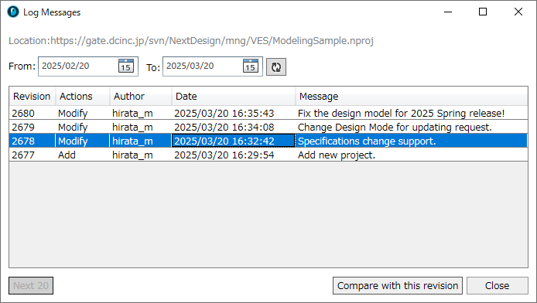The height and width of the screenshot is (303, 537).
Task: Maximize the Log Messages window
Action: [483, 12]
